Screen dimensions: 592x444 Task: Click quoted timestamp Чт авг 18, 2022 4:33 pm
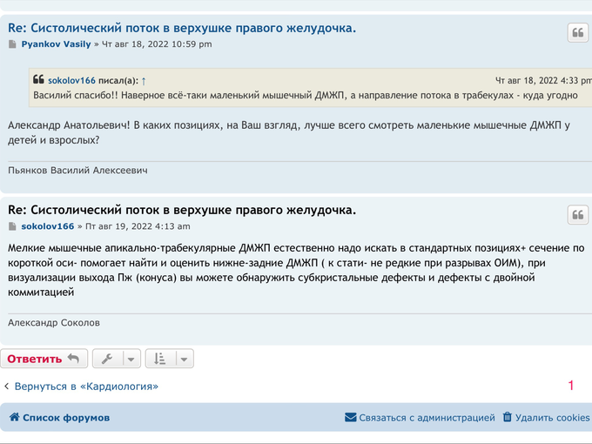point(543,80)
